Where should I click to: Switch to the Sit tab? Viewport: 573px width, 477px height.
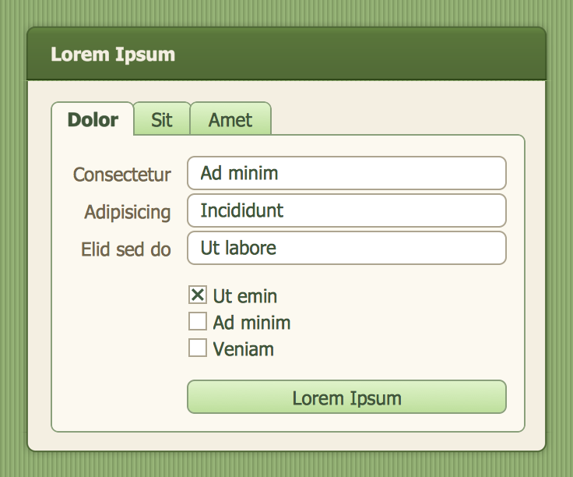[x=162, y=119]
